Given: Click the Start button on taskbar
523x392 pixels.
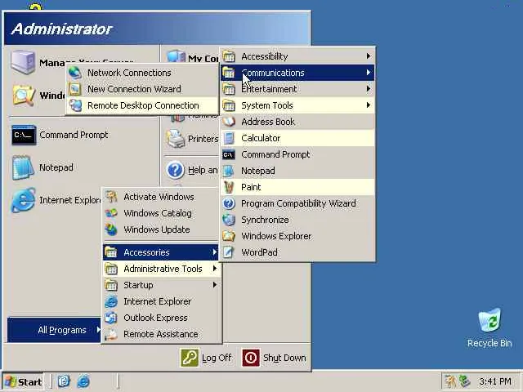Looking at the screenshot, I should point(23,381).
